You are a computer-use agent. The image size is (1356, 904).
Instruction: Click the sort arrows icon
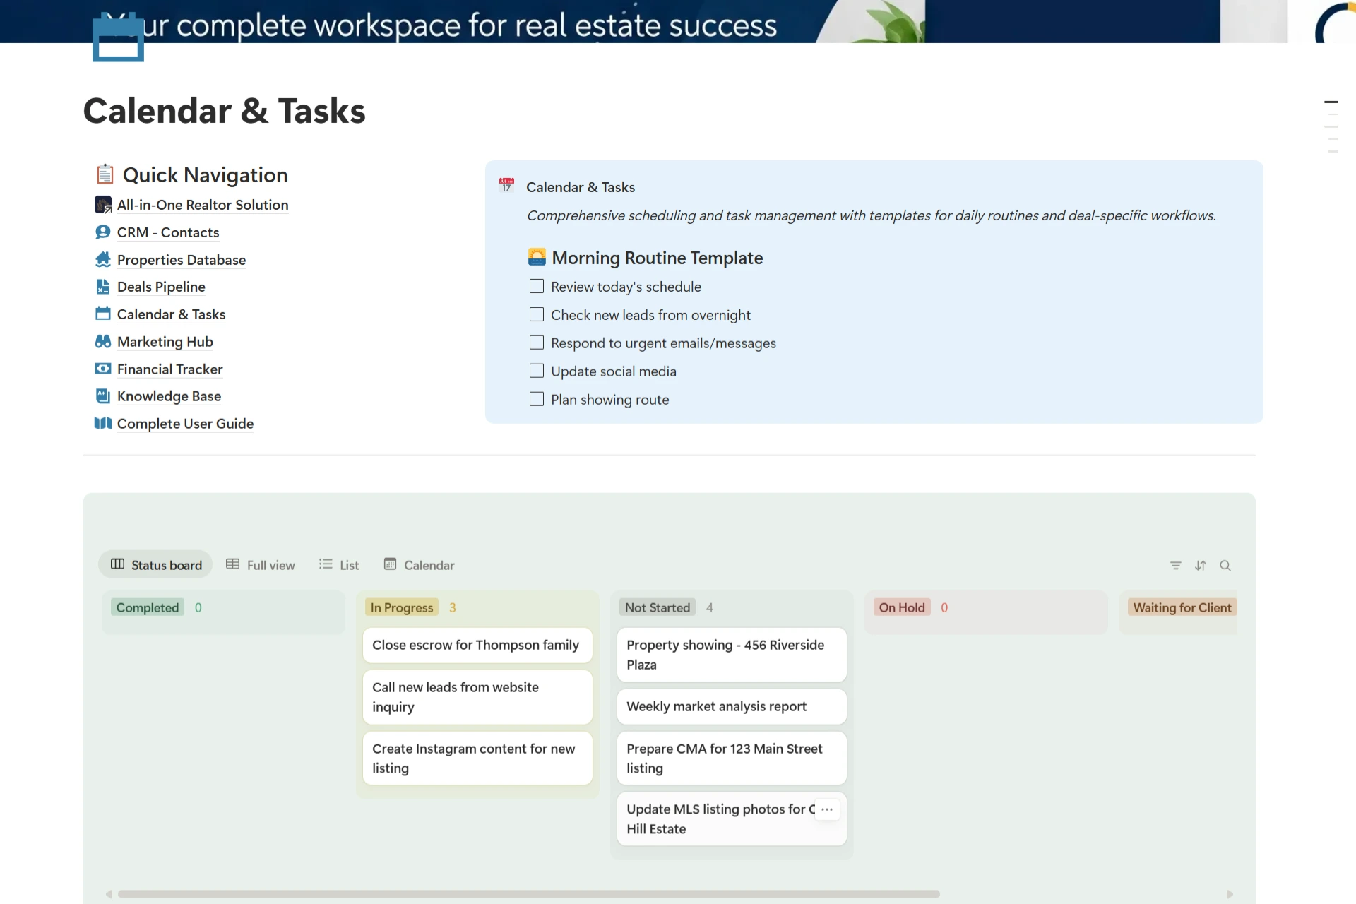1200,566
